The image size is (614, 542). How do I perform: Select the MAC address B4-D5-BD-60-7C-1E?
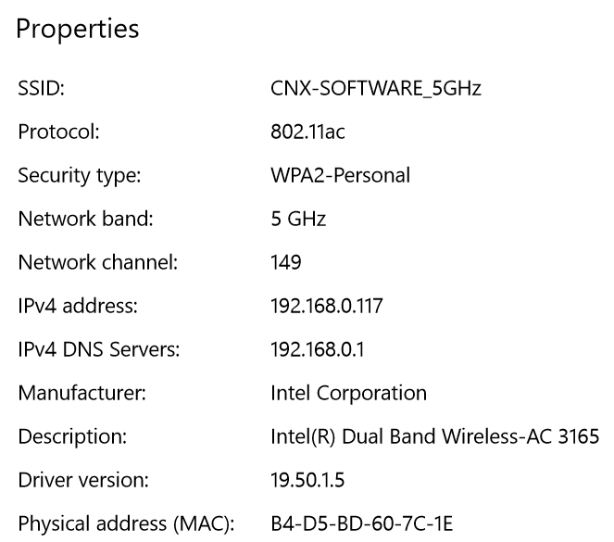pyautogui.click(x=361, y=523)
